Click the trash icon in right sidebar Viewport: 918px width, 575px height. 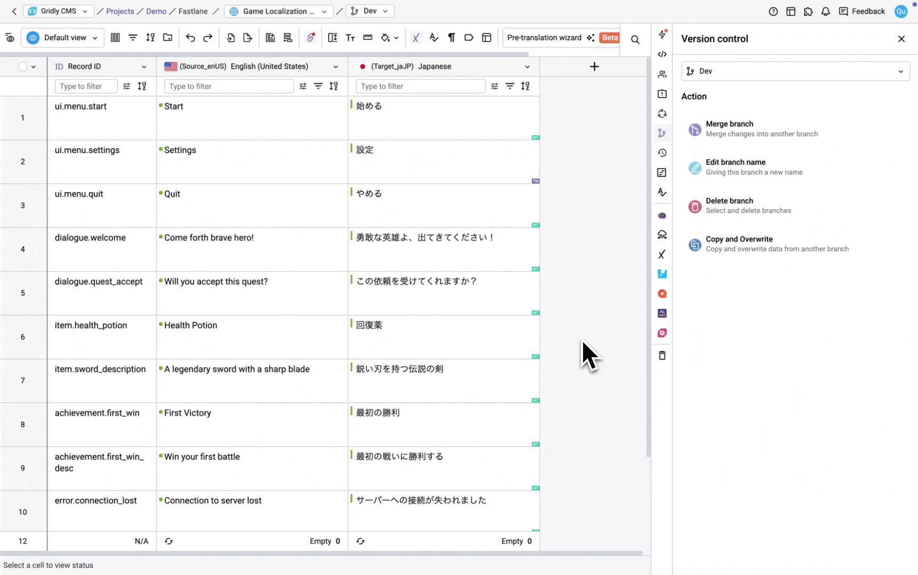662,356
